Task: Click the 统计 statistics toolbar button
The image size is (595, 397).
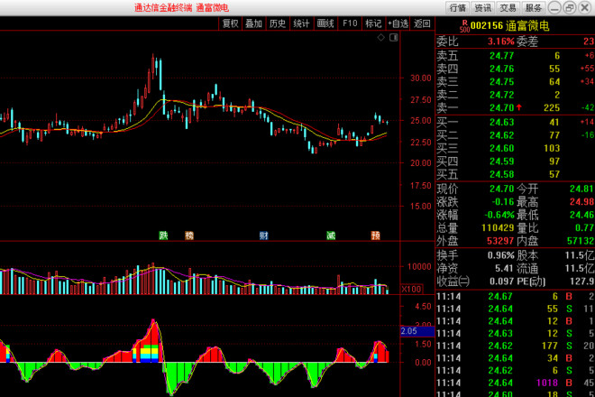Action: [301, 23]
